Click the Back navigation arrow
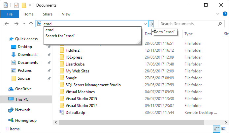This screenshot has height=133, width=229. pos(7,24)
